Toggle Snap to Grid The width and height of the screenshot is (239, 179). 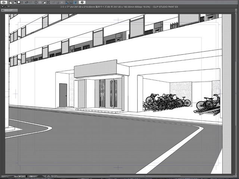(75, 3)
